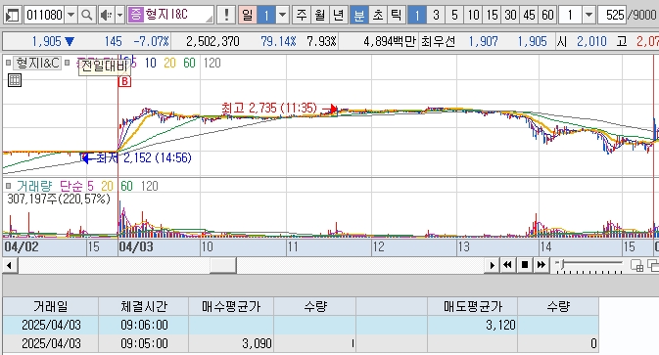
Task: Select the 일 daily period button
Action: click(247, 15)
